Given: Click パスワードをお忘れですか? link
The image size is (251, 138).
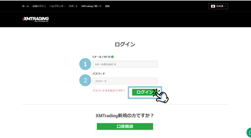Looking at the screenshot, I should point(109,90).
